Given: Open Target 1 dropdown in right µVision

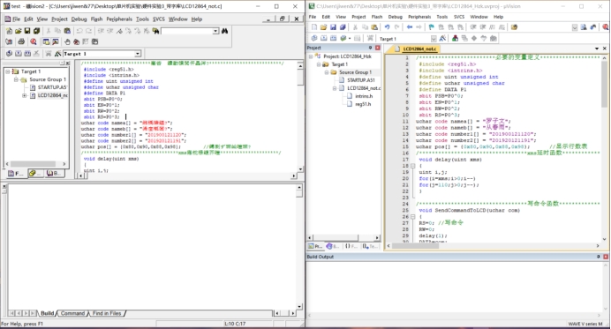Looking at the screenshot, I should 434,39.
